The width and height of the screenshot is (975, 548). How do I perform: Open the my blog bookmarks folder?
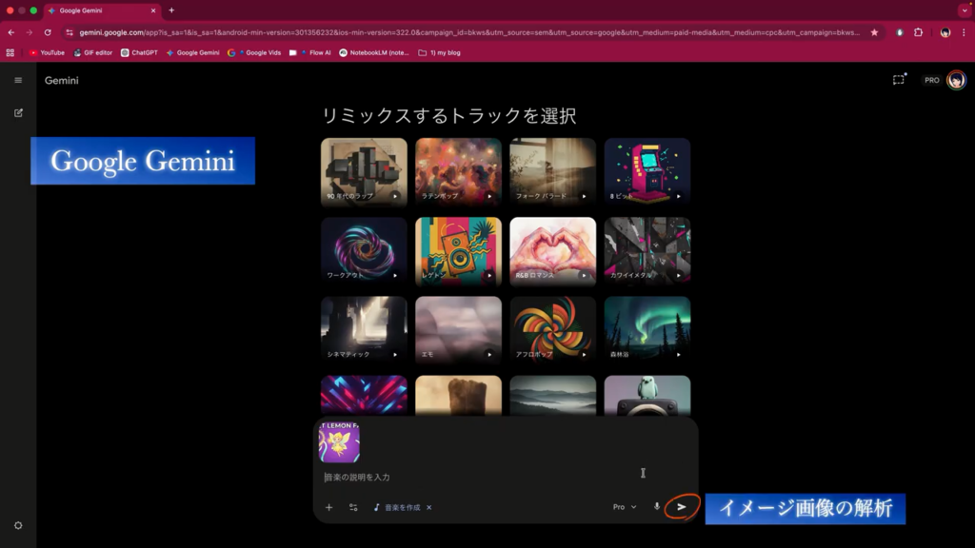pos(439,52)
